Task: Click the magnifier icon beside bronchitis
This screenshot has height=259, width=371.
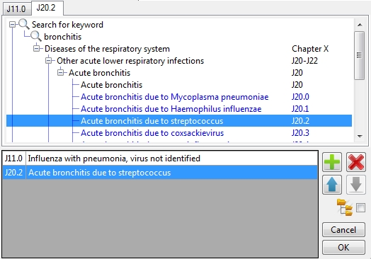Action: tap(36, 36)
